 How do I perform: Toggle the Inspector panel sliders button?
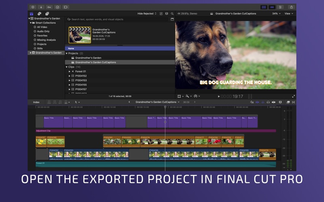tap(280, 7)
